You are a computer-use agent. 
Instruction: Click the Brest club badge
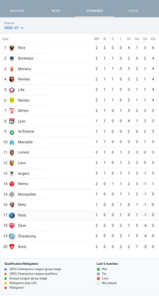[12, 247]
